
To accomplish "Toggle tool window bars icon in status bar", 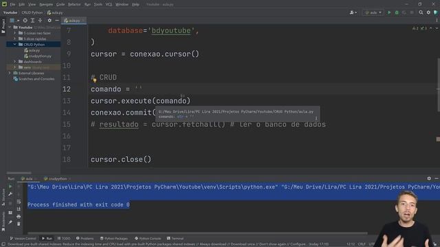I will [x=3, y=244].
